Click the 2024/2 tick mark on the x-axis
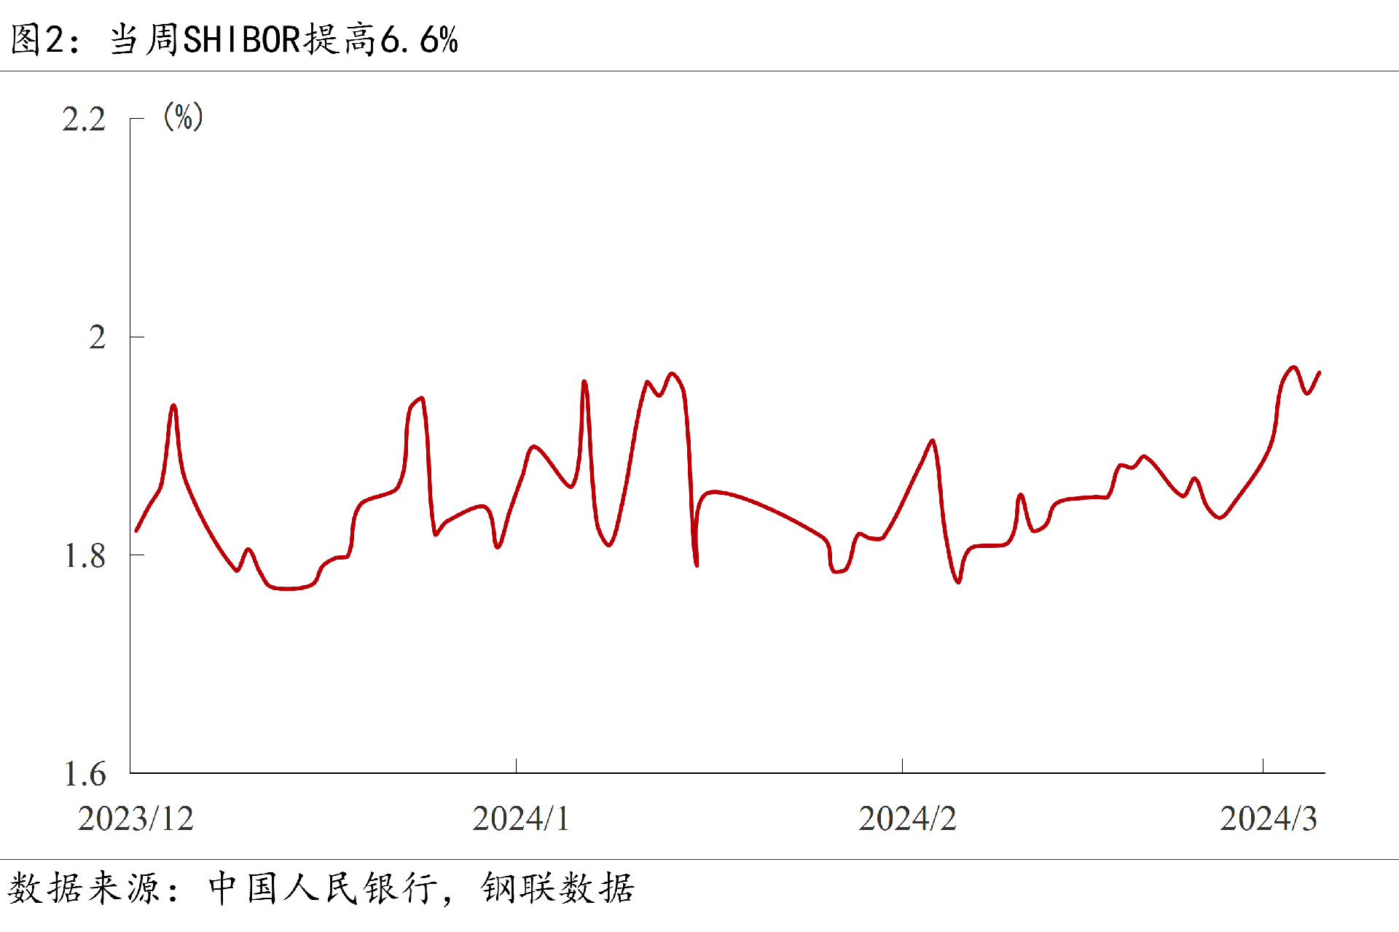This screenshot has width=1399, height=932. coord(902,765)
